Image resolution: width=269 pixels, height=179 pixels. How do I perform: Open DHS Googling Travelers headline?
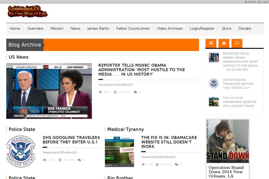71,140
